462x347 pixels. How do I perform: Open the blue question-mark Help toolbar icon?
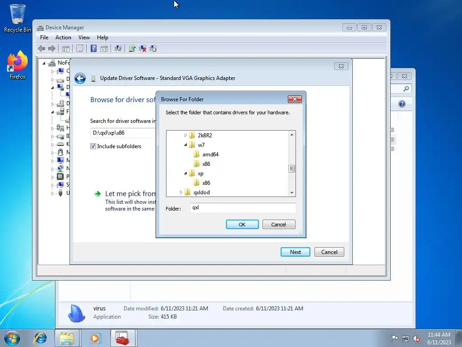(x=93, y=49)
